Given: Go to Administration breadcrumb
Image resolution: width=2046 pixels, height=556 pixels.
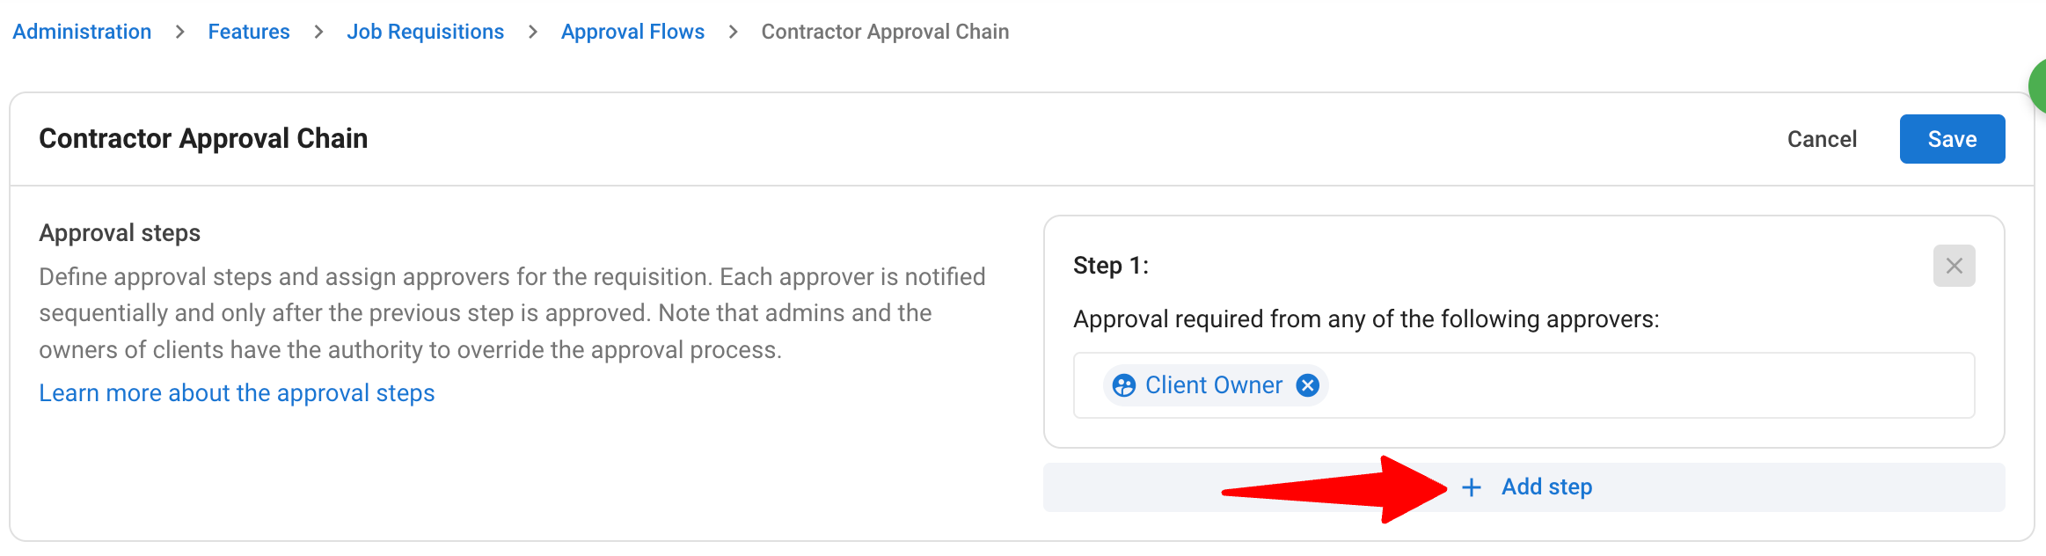Looking at the screenshot, I should tap(82, 32).
